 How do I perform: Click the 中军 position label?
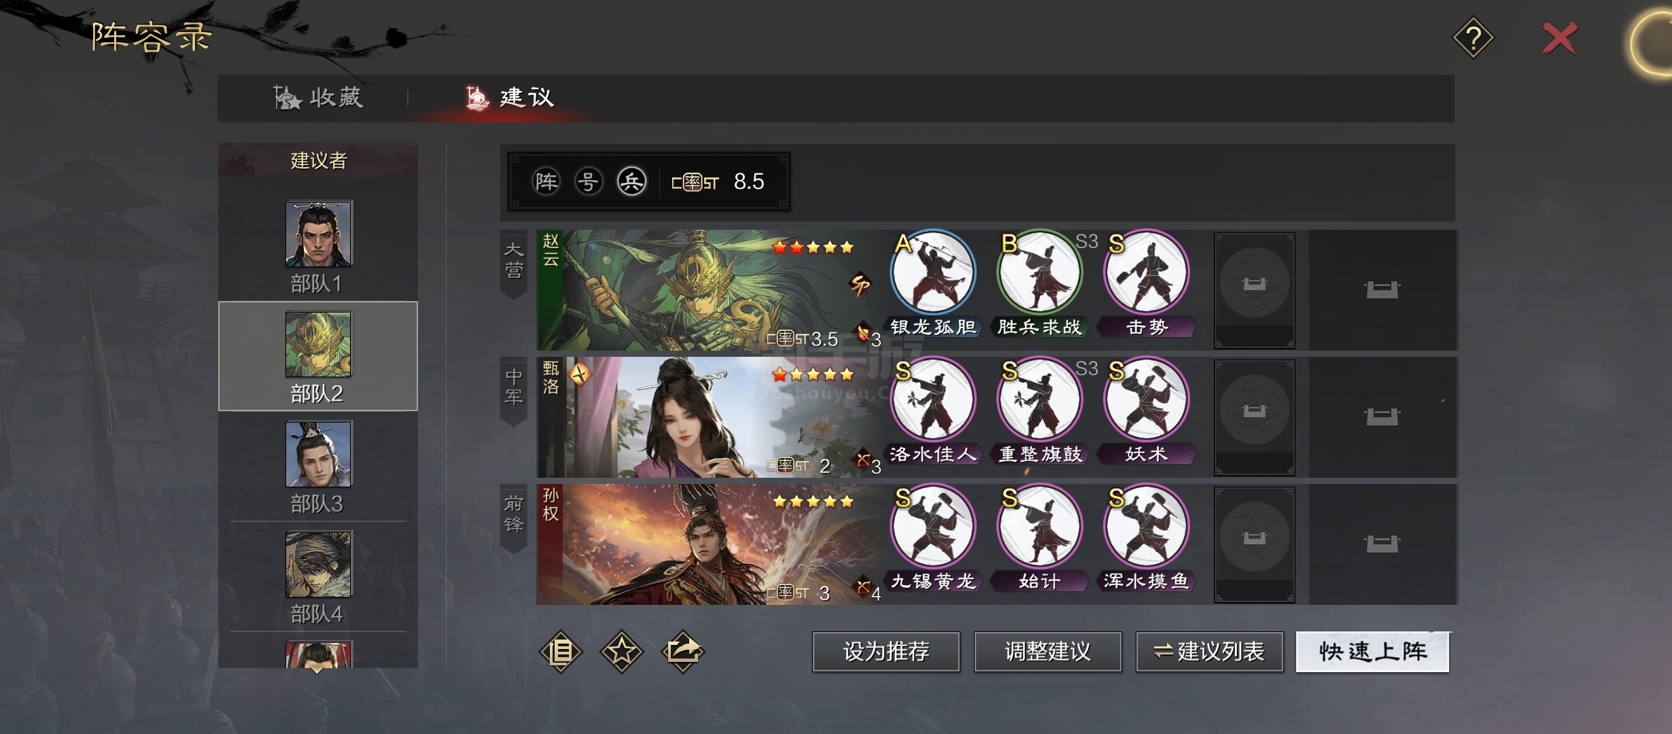click(x=514, y=391)
